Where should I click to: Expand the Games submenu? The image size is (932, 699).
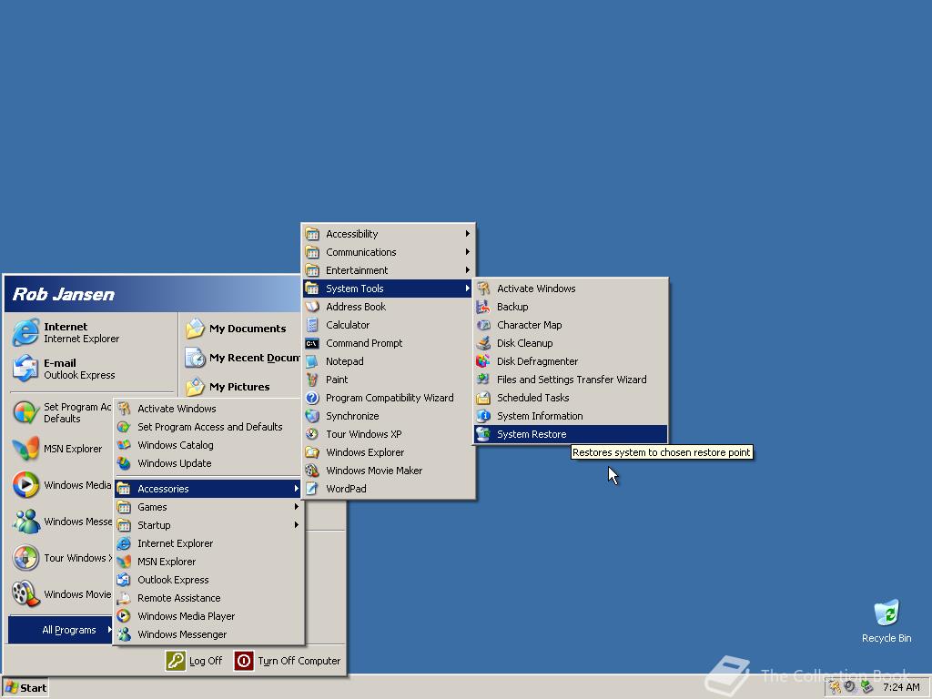pyautogui.click(x=208, y=507)
